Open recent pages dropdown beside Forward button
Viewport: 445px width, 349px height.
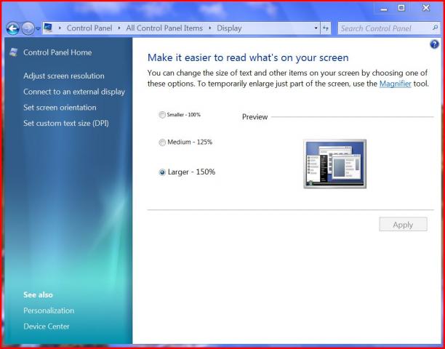38,28
